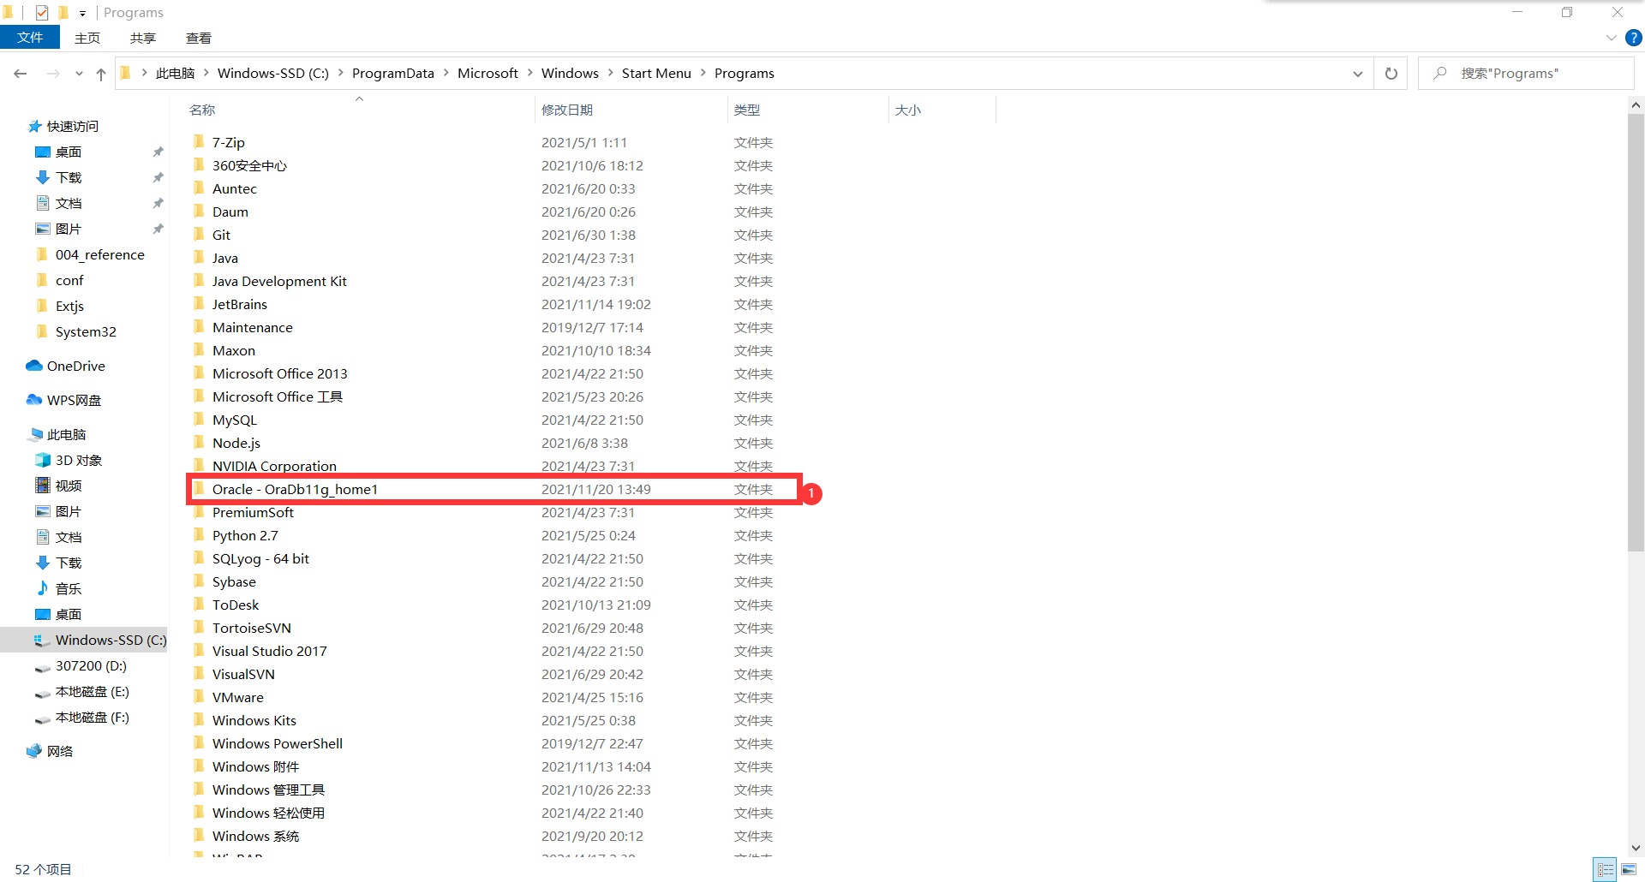Viewport: 1645px width, 882px height.
Task: Click the properties checkmark quick access icon
Action: pos(42,12)
